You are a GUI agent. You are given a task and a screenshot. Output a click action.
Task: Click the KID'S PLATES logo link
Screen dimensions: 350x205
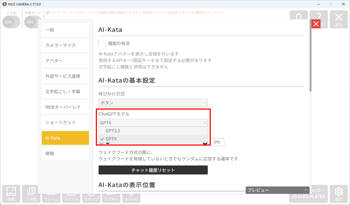click(x=309, y=197)
